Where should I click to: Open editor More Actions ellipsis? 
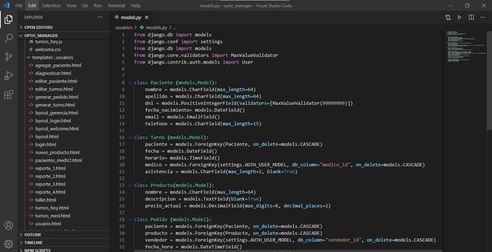click(483, 17)
